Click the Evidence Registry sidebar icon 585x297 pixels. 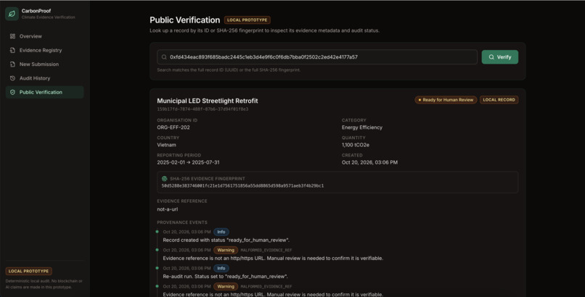click(12, 50)
